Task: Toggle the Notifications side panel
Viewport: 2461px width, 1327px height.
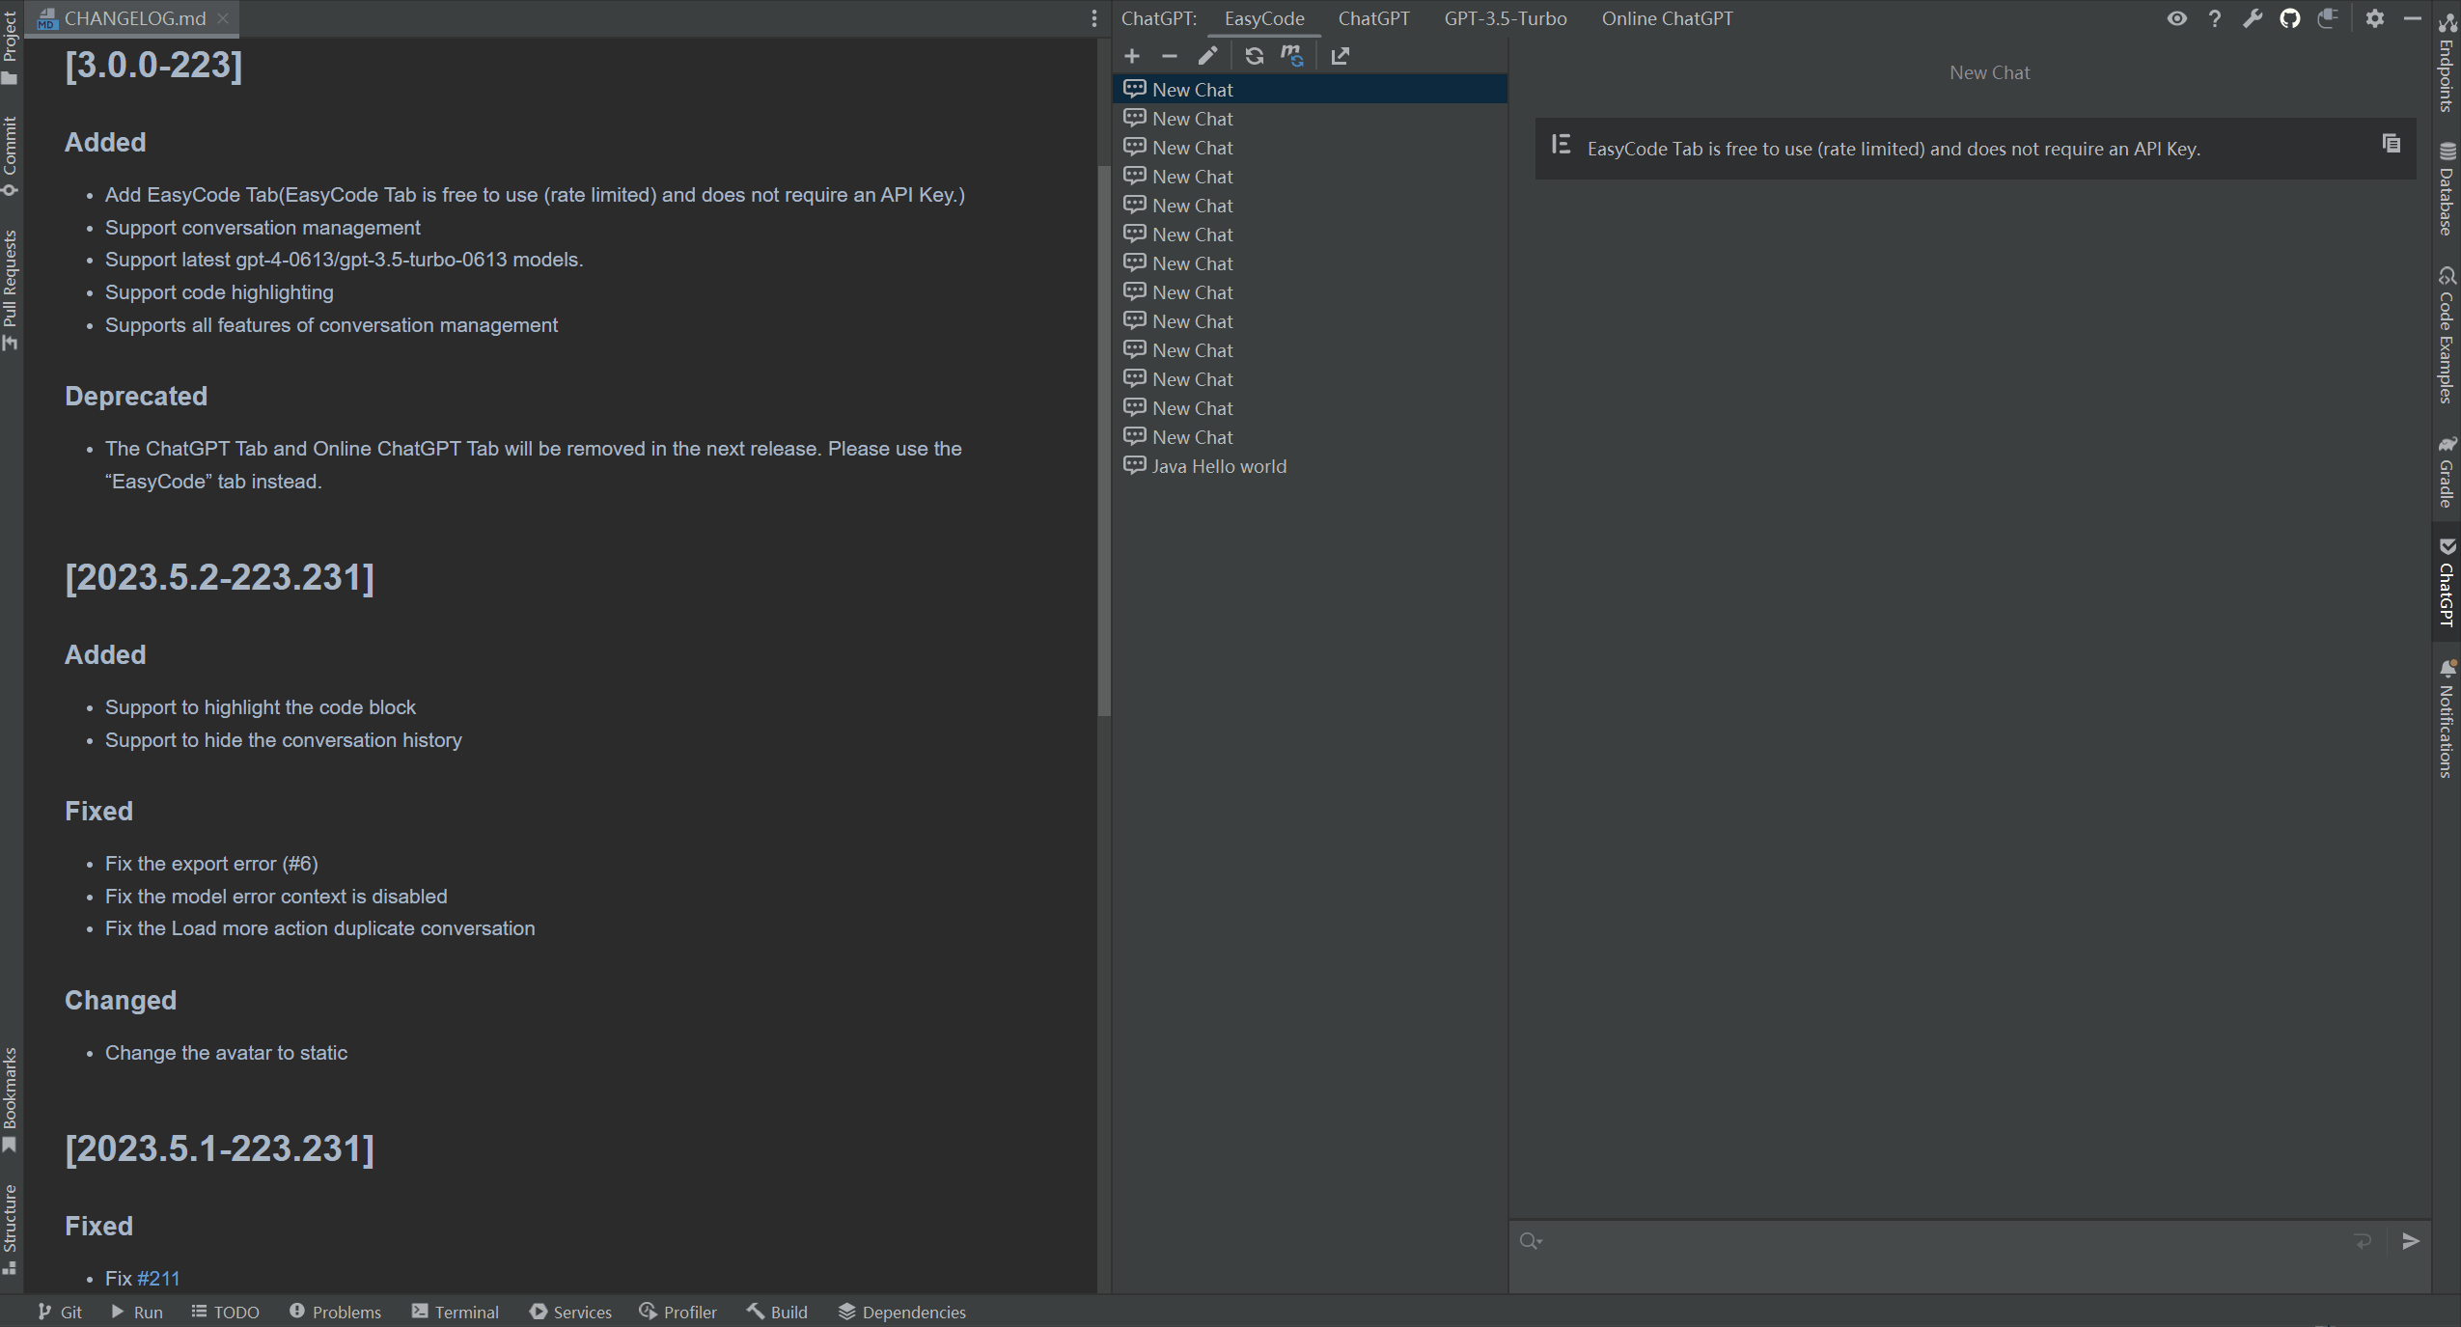Action: pos(2447,719)
